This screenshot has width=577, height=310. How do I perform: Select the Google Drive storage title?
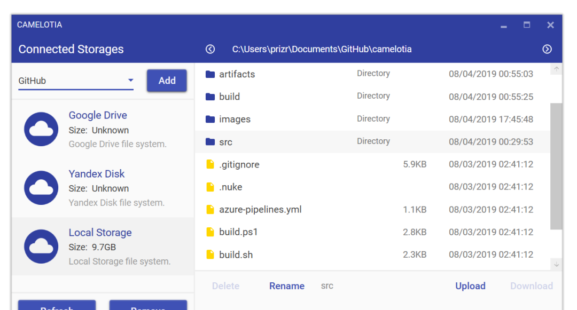click(x=98, y=115)
